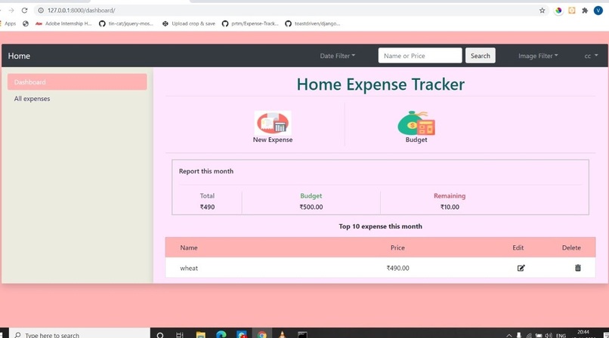Expand the Image Filter dropdown
The height and width of the screenshot is (338, 609).
(538, 56)
